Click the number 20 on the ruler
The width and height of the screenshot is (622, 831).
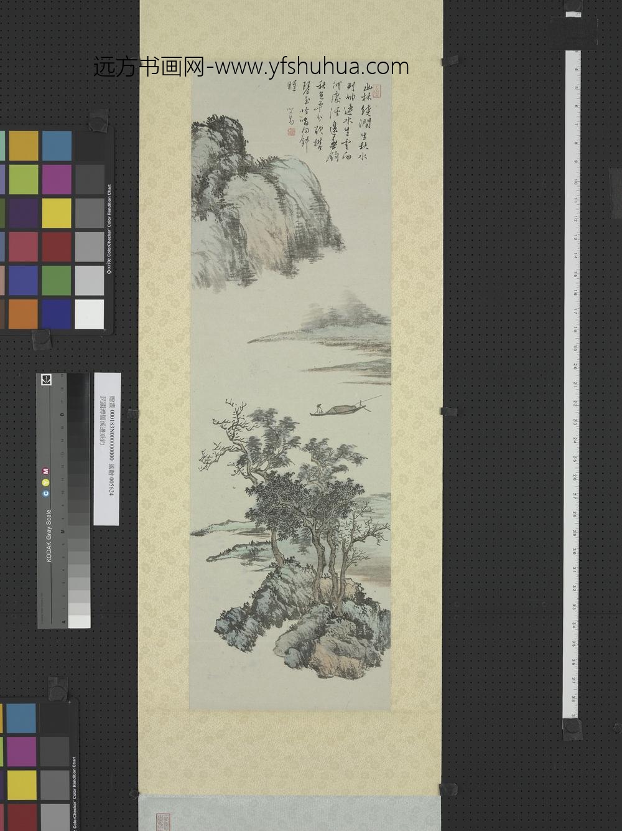click(576, 367)
